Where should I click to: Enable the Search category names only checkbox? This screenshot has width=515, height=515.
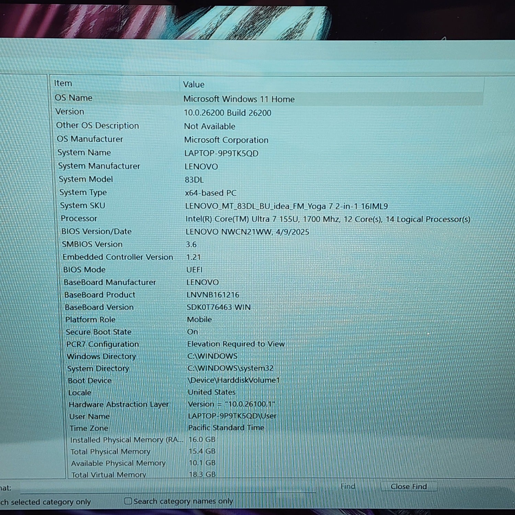pos(128,501)
